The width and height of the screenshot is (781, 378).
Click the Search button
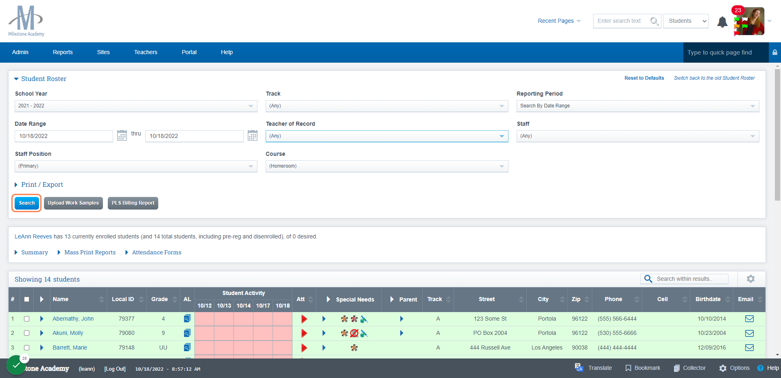(x=27, y=203)
